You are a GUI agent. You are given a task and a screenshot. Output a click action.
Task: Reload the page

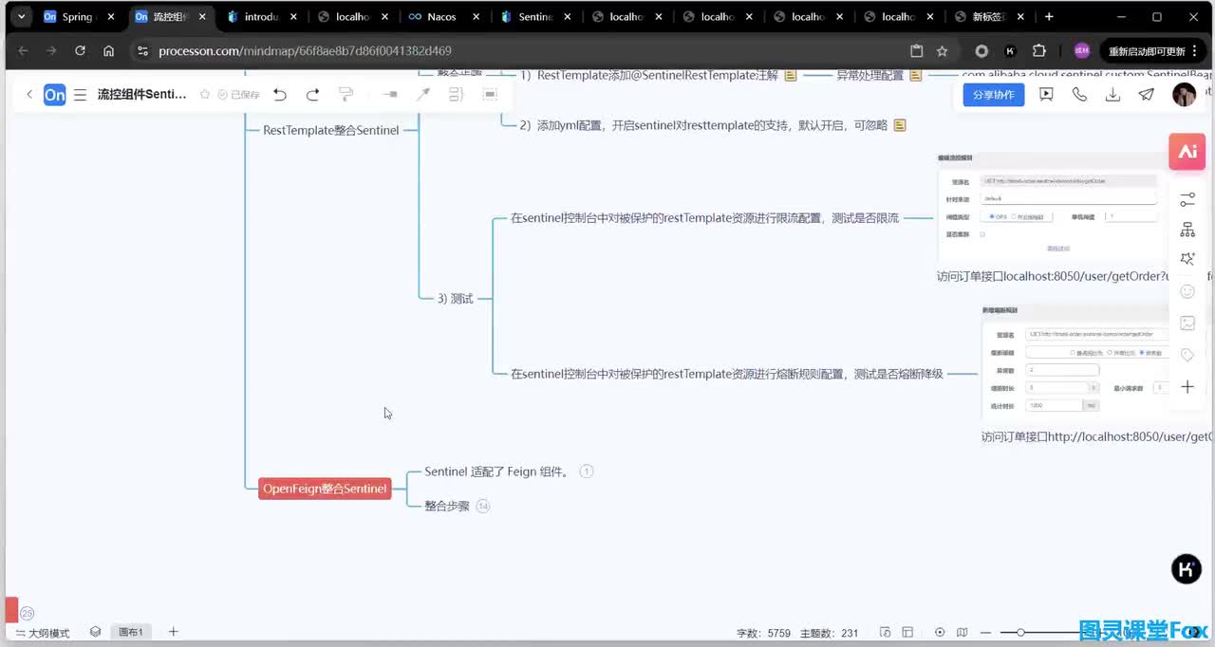tap(80, 51)
